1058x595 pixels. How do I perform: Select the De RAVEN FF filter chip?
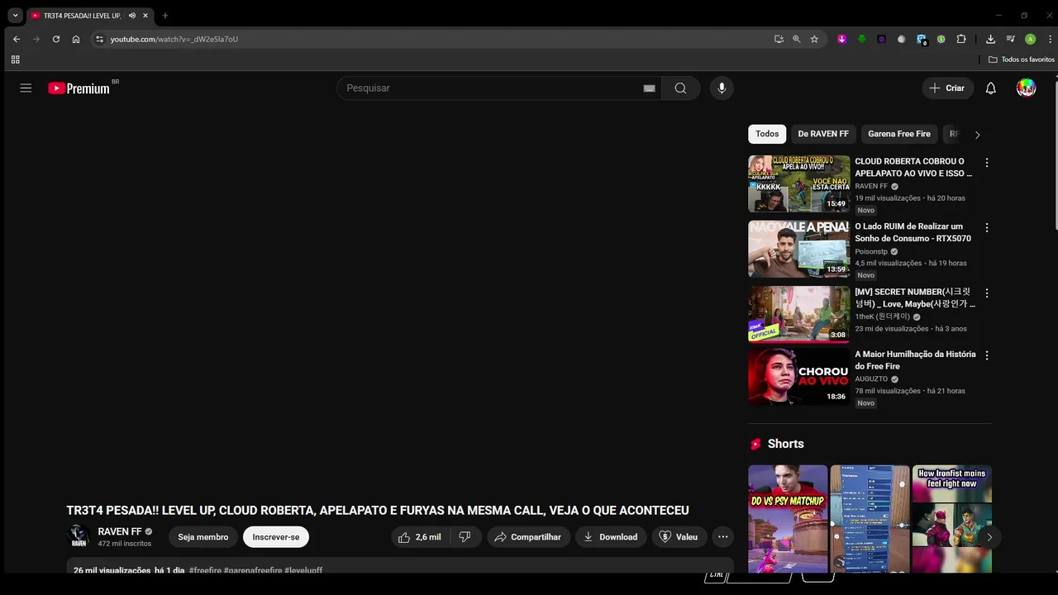[x=823, y=134]
